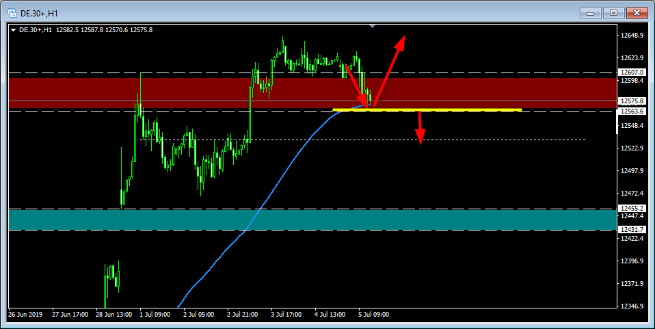
Task: Select the small downward red arrow below yellow line
Action: pos(420,127)
